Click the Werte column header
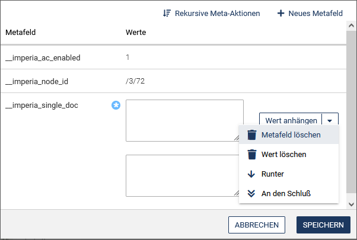Image resolution: width=357 pixels, height=240 pixels. [136, 33]
